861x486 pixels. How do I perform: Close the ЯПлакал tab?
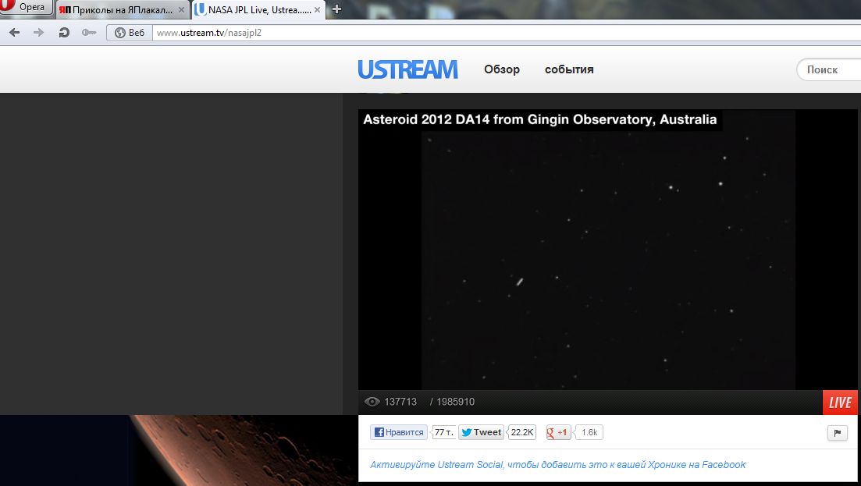(181, 10)
